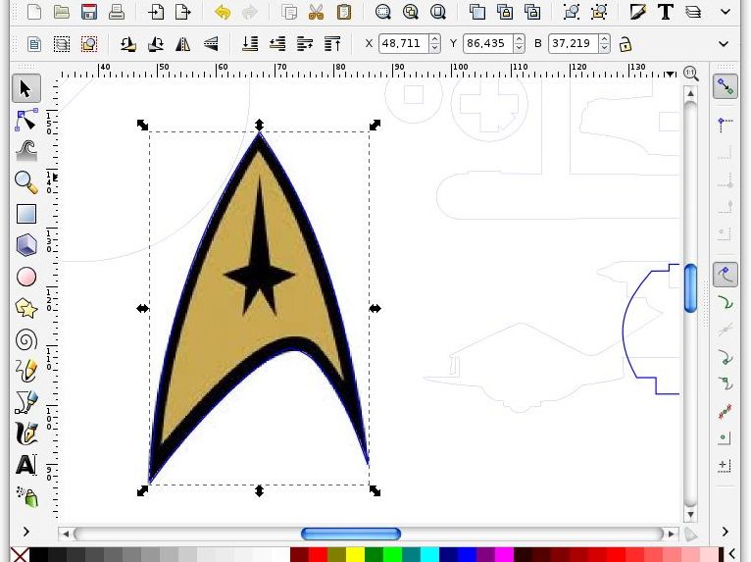Toggle snap to smooth nodes
This screenshot has height=562, width=751.
point(726,384)
